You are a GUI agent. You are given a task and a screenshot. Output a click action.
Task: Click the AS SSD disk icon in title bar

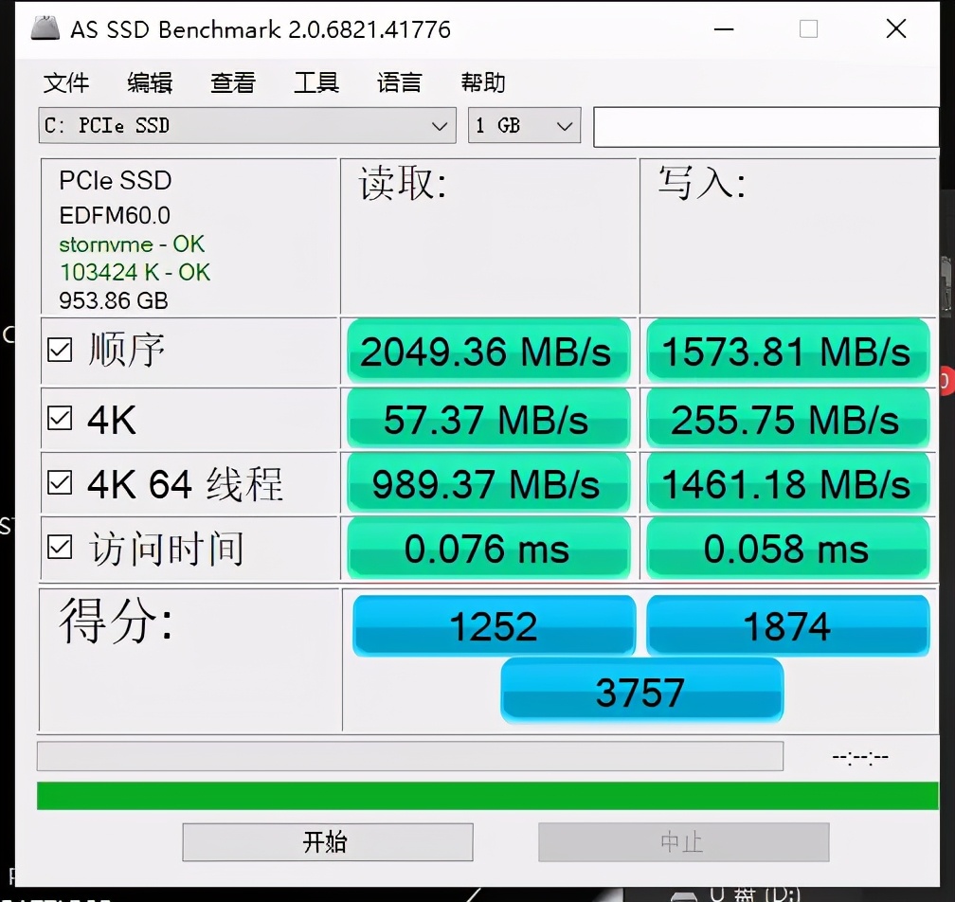45,29
